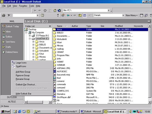Screen dimensions: 152x114
Task: Click the Undo icon in toolbar
Action: pos(90,15)
